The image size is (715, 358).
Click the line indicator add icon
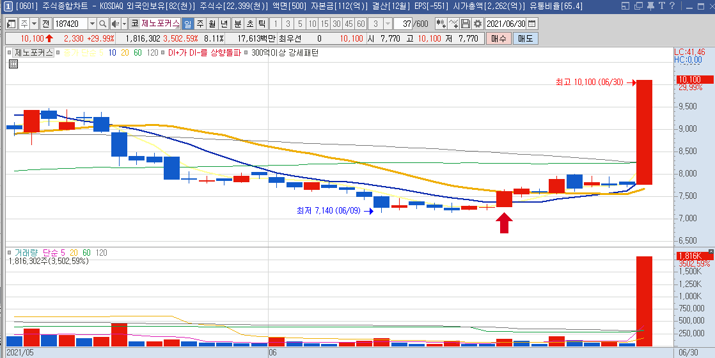point(453,24)
